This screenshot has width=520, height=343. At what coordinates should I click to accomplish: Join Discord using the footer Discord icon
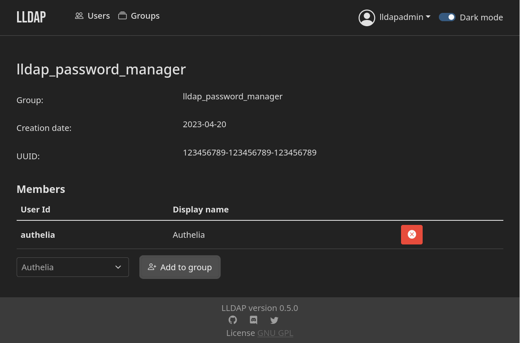(253, 320)
